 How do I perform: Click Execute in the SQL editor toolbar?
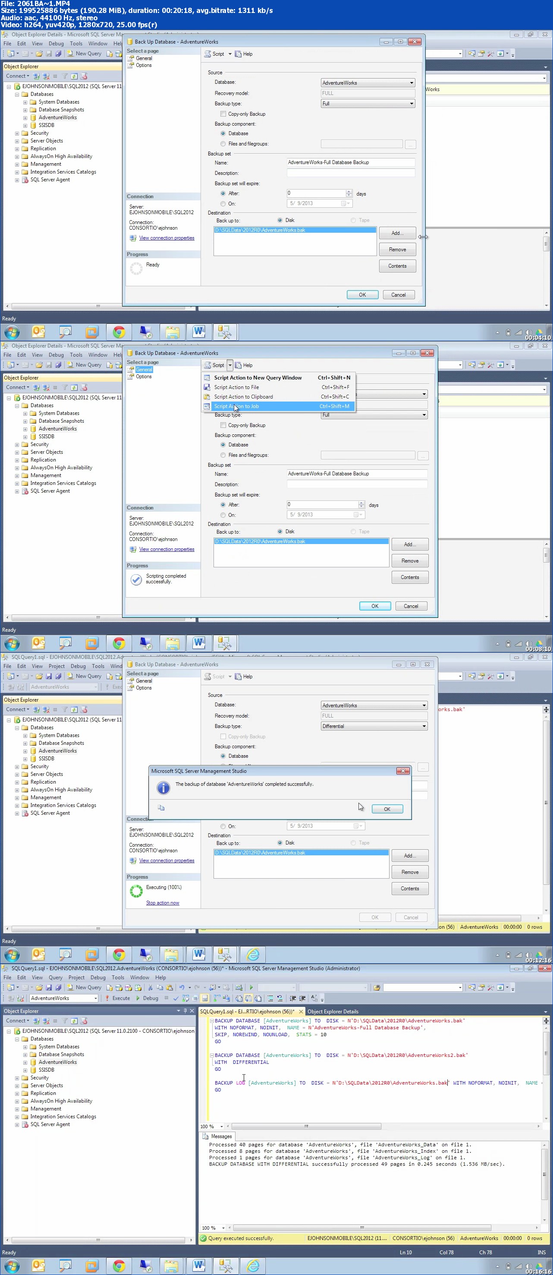(117, 998)
